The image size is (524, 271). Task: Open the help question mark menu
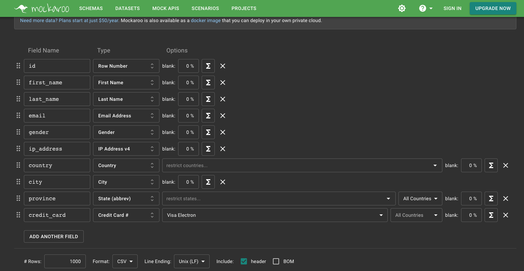[426, 8]
